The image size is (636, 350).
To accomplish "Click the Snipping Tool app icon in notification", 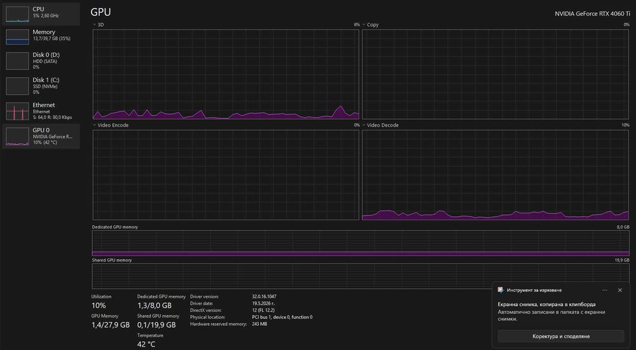I will pos(501,290).
